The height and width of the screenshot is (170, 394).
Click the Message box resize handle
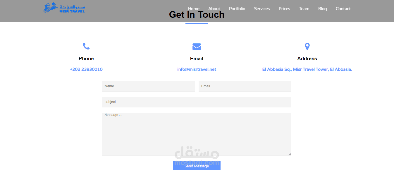point(290,154)
